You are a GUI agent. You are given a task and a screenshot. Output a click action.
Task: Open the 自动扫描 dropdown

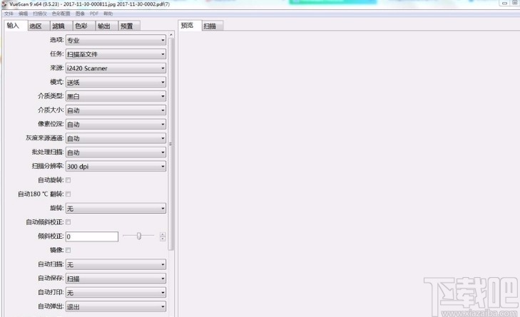tap(116, 264)
